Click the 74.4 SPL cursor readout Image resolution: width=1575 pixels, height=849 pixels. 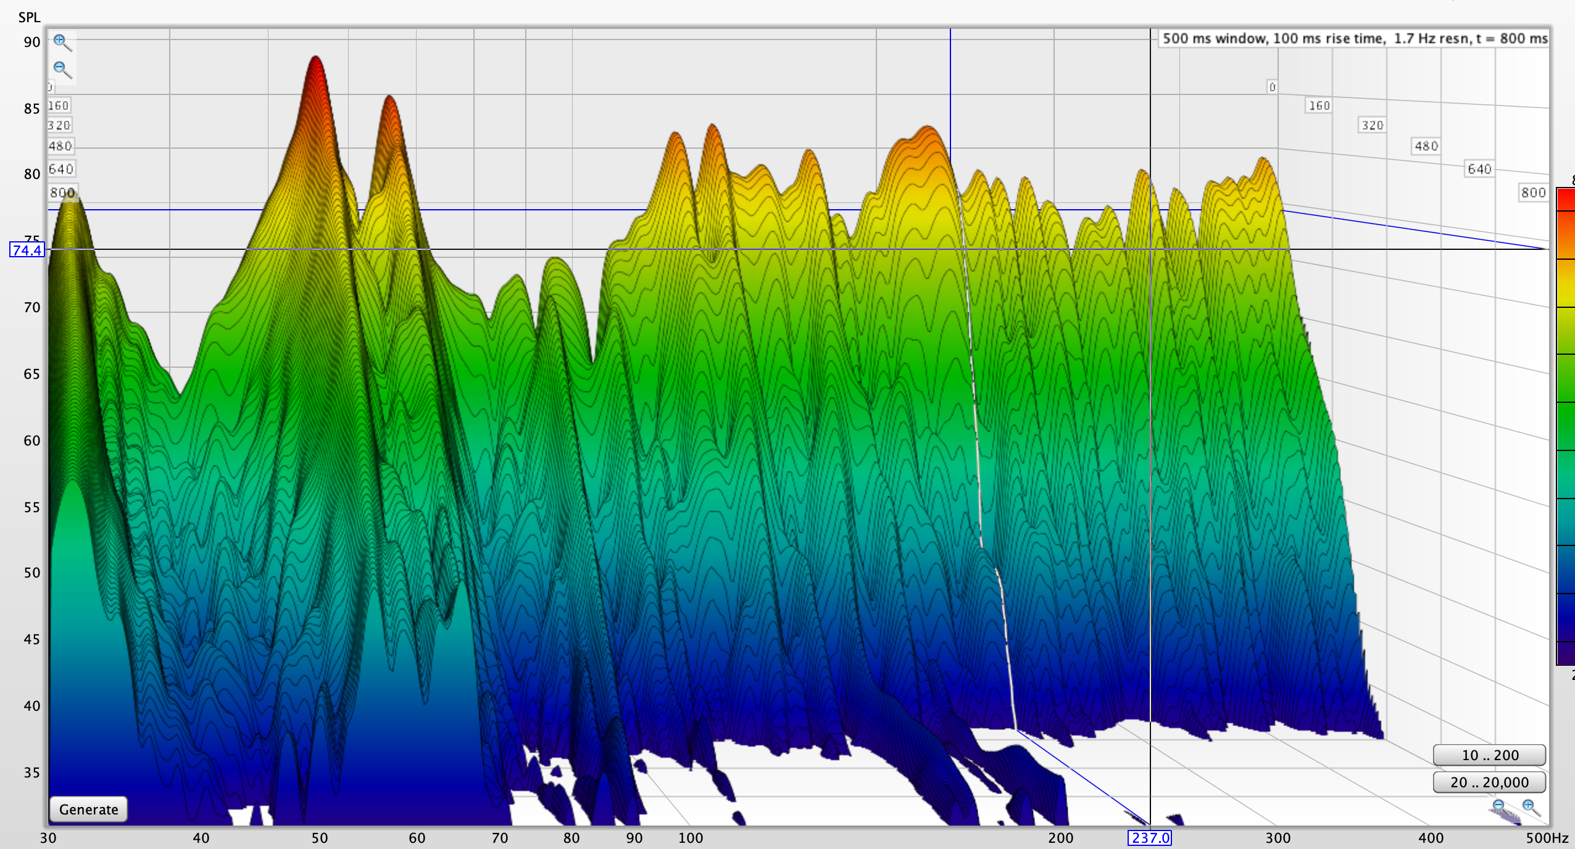click(x=27, y=250)
